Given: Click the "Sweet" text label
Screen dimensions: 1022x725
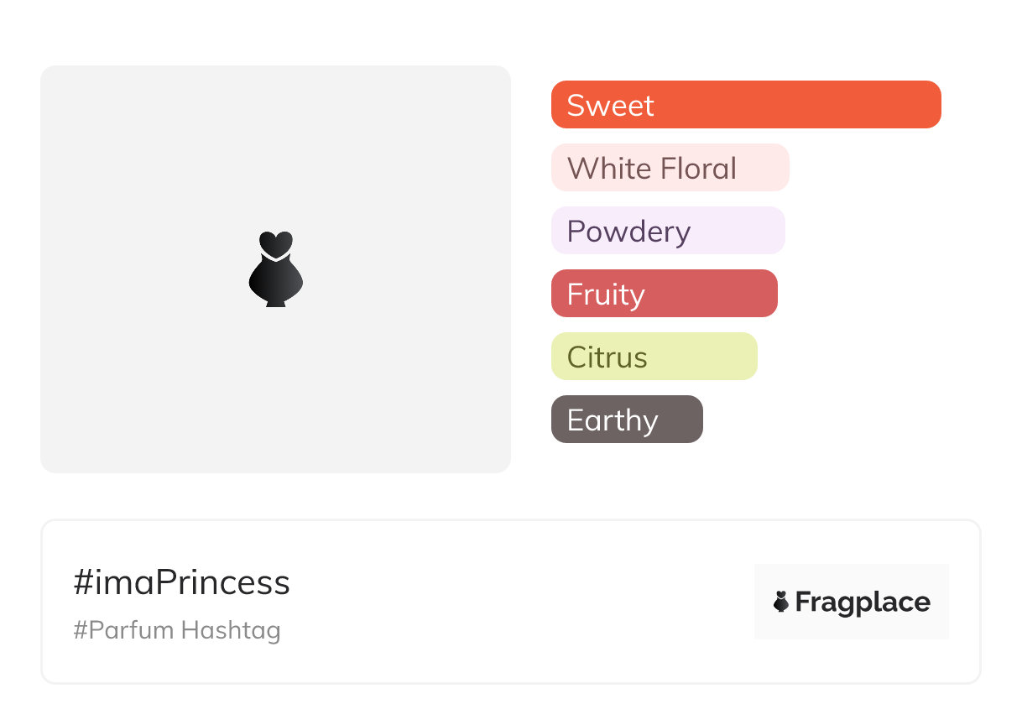Looking at the screenshot, I should click(x=610, y=106).
